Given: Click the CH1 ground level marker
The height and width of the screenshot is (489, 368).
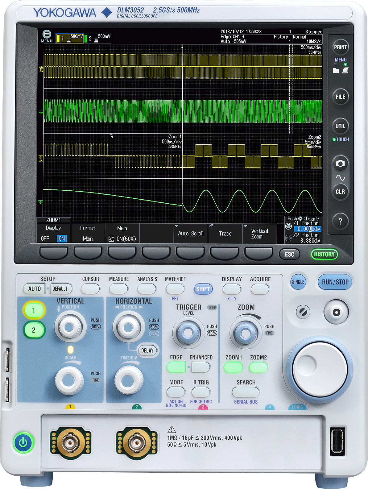Looking at the screenshot, I should [41, 69].
